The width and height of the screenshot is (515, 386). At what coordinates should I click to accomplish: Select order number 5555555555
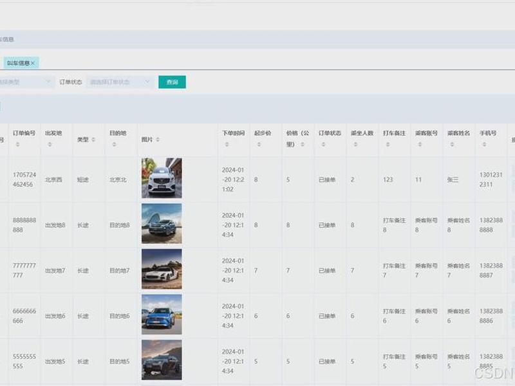point(24,361)
